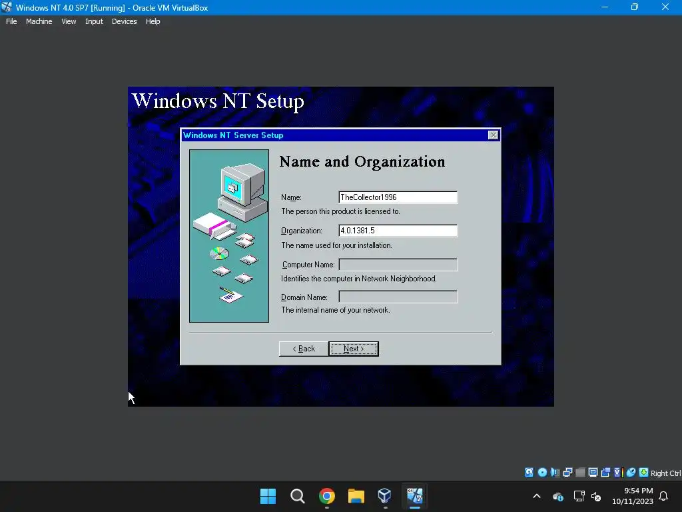Click the network adapters indicator icon

(567, 473)
